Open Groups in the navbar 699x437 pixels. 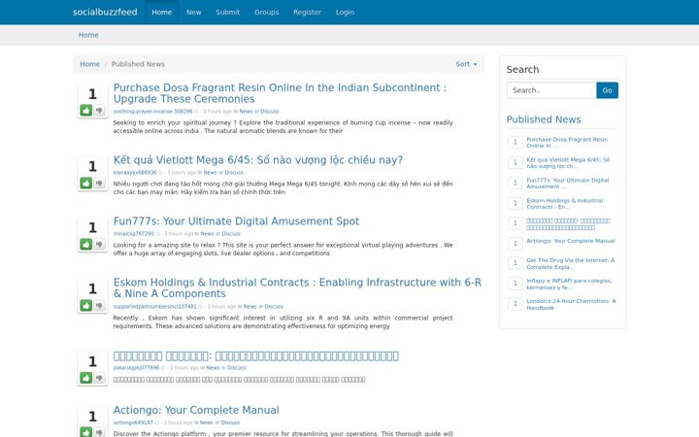coord(267,12)
